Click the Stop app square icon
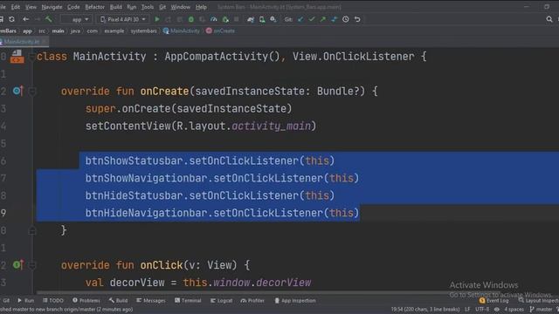The image size is (559, 314). click(x=237, y=19)
